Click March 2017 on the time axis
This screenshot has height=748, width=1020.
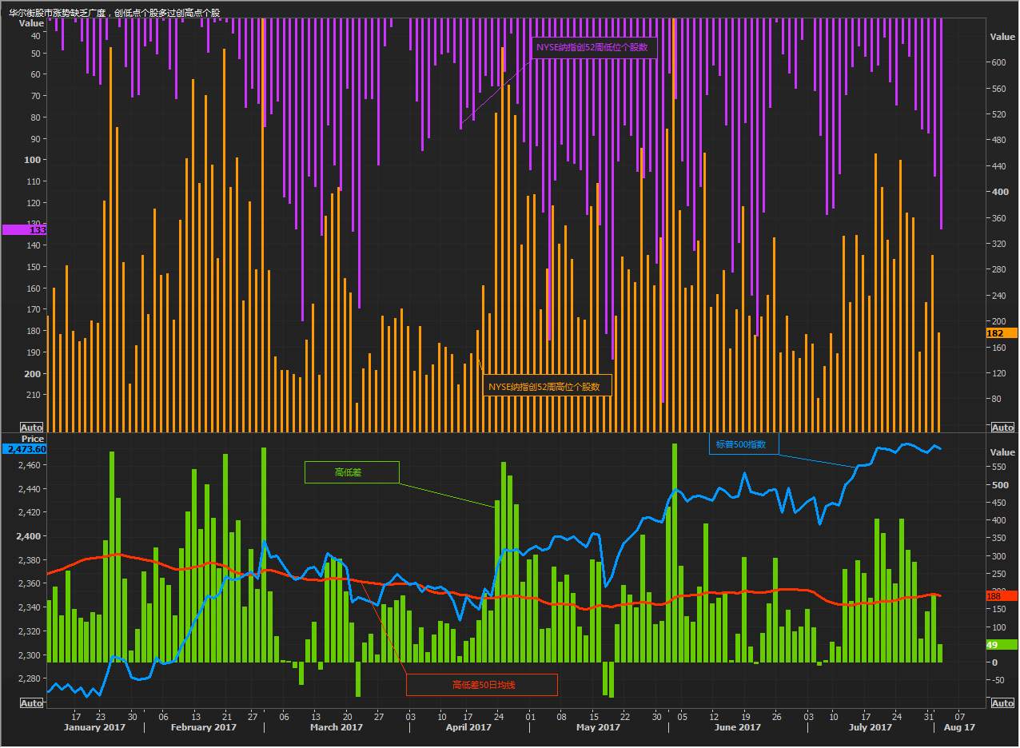point(337,727)
